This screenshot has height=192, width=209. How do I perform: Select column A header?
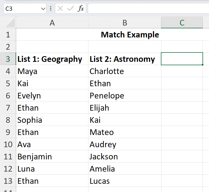click(52, 22)
